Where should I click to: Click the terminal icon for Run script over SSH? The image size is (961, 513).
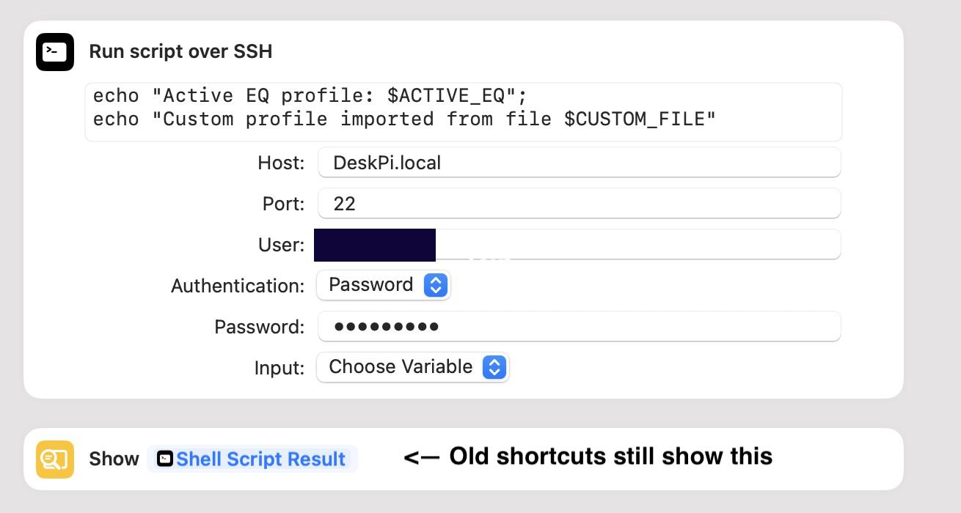tap(55, 52)
